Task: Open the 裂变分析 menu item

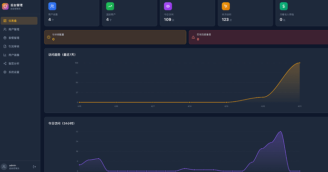Action: pyautogui.click(x=19, y=63)
